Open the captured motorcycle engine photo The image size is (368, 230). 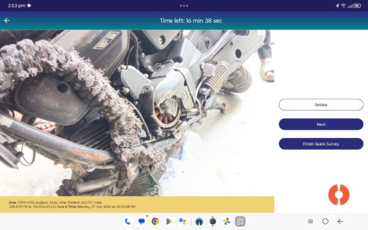click(137, 113)
